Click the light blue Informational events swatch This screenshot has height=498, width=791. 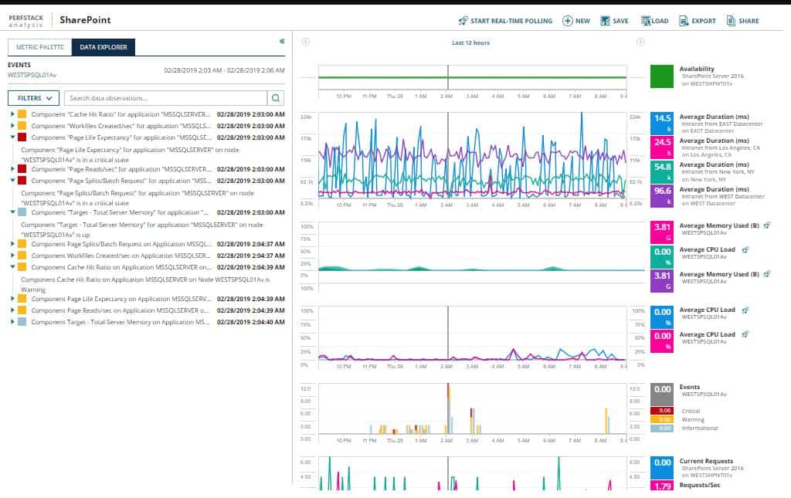click(x=661, y=428)
